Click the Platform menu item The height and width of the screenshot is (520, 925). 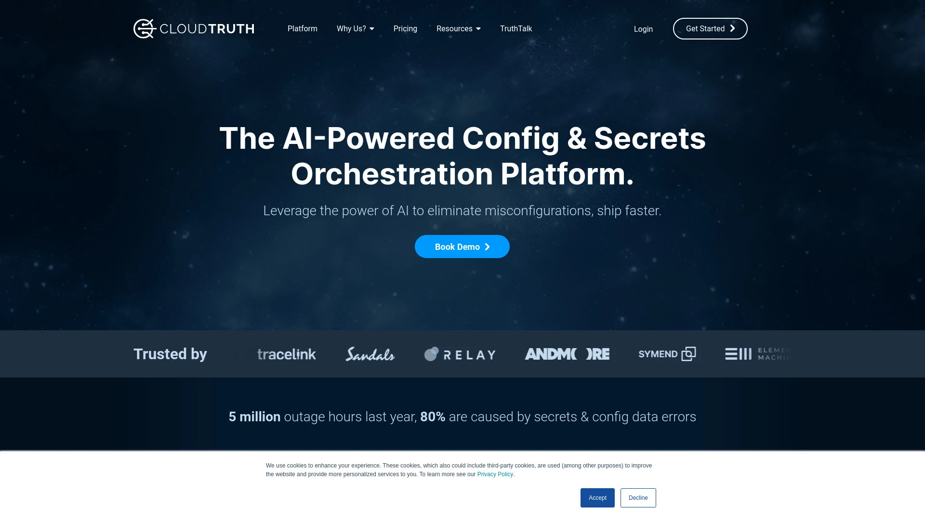303,28
